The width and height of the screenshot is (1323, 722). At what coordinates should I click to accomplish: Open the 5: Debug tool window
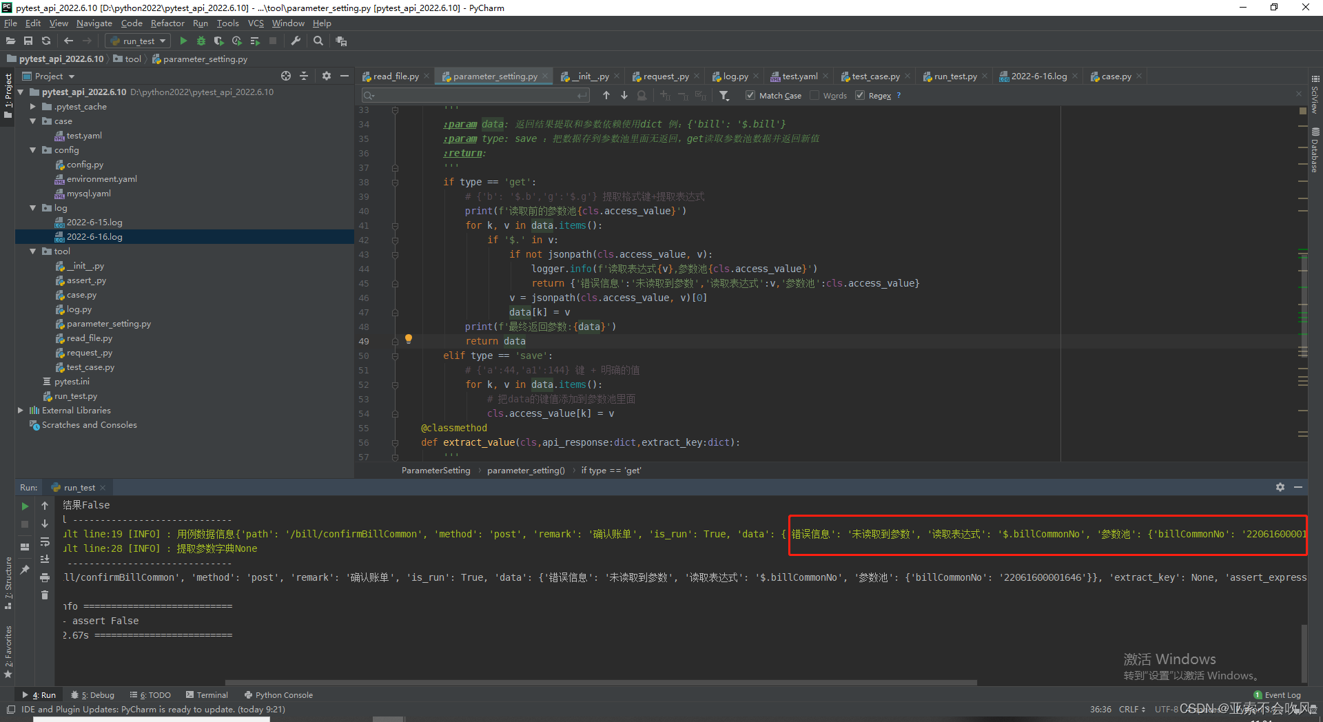tap(93, 695)
